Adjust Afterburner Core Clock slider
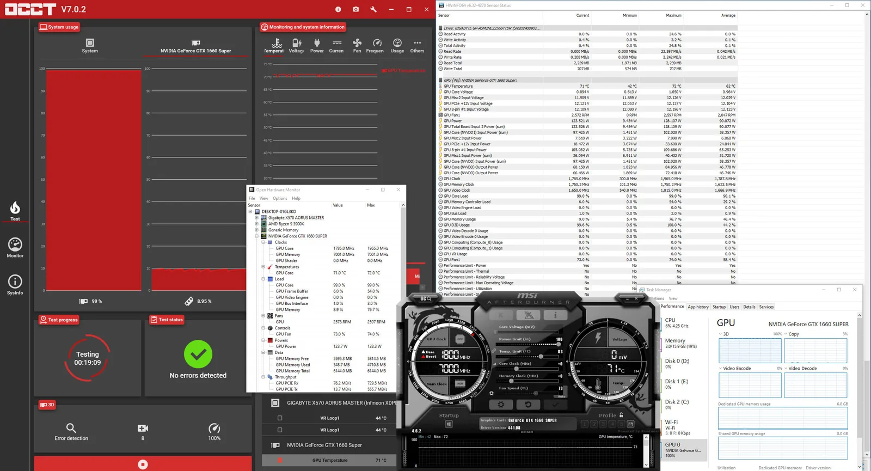871x471 pixels. (528, 369)
